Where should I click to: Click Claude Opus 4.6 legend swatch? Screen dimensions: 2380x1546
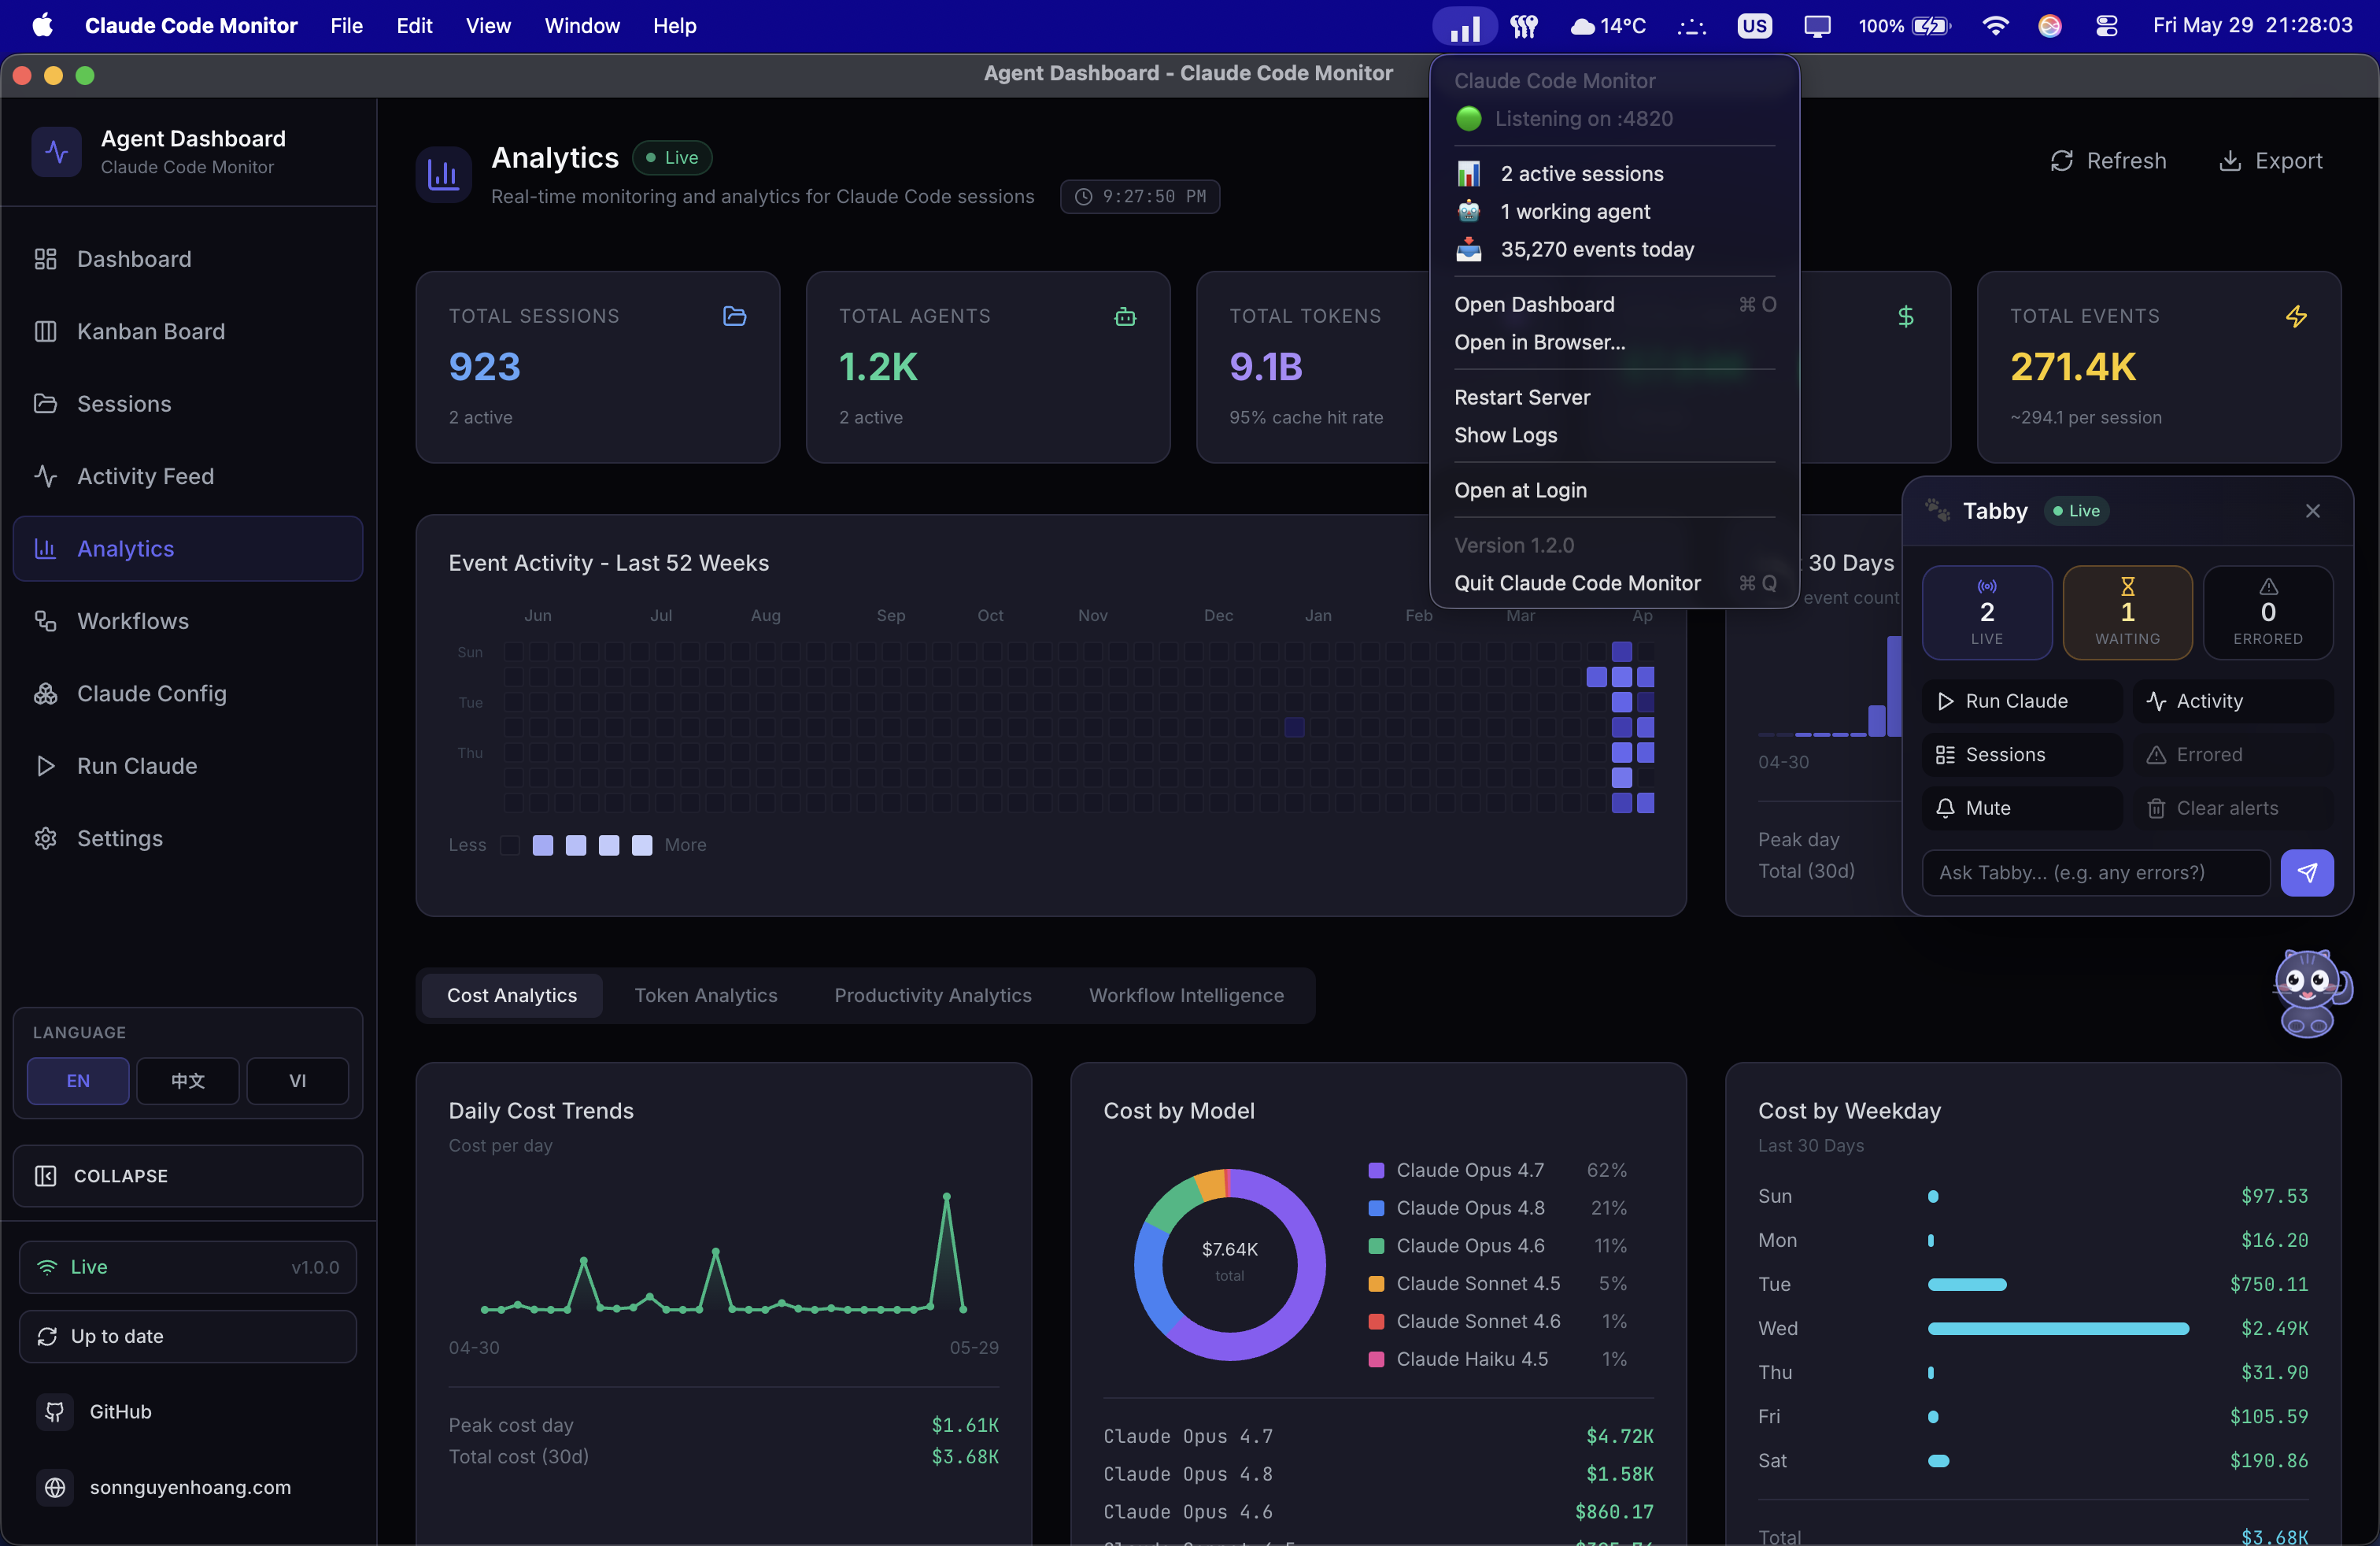point(1376,1245)
